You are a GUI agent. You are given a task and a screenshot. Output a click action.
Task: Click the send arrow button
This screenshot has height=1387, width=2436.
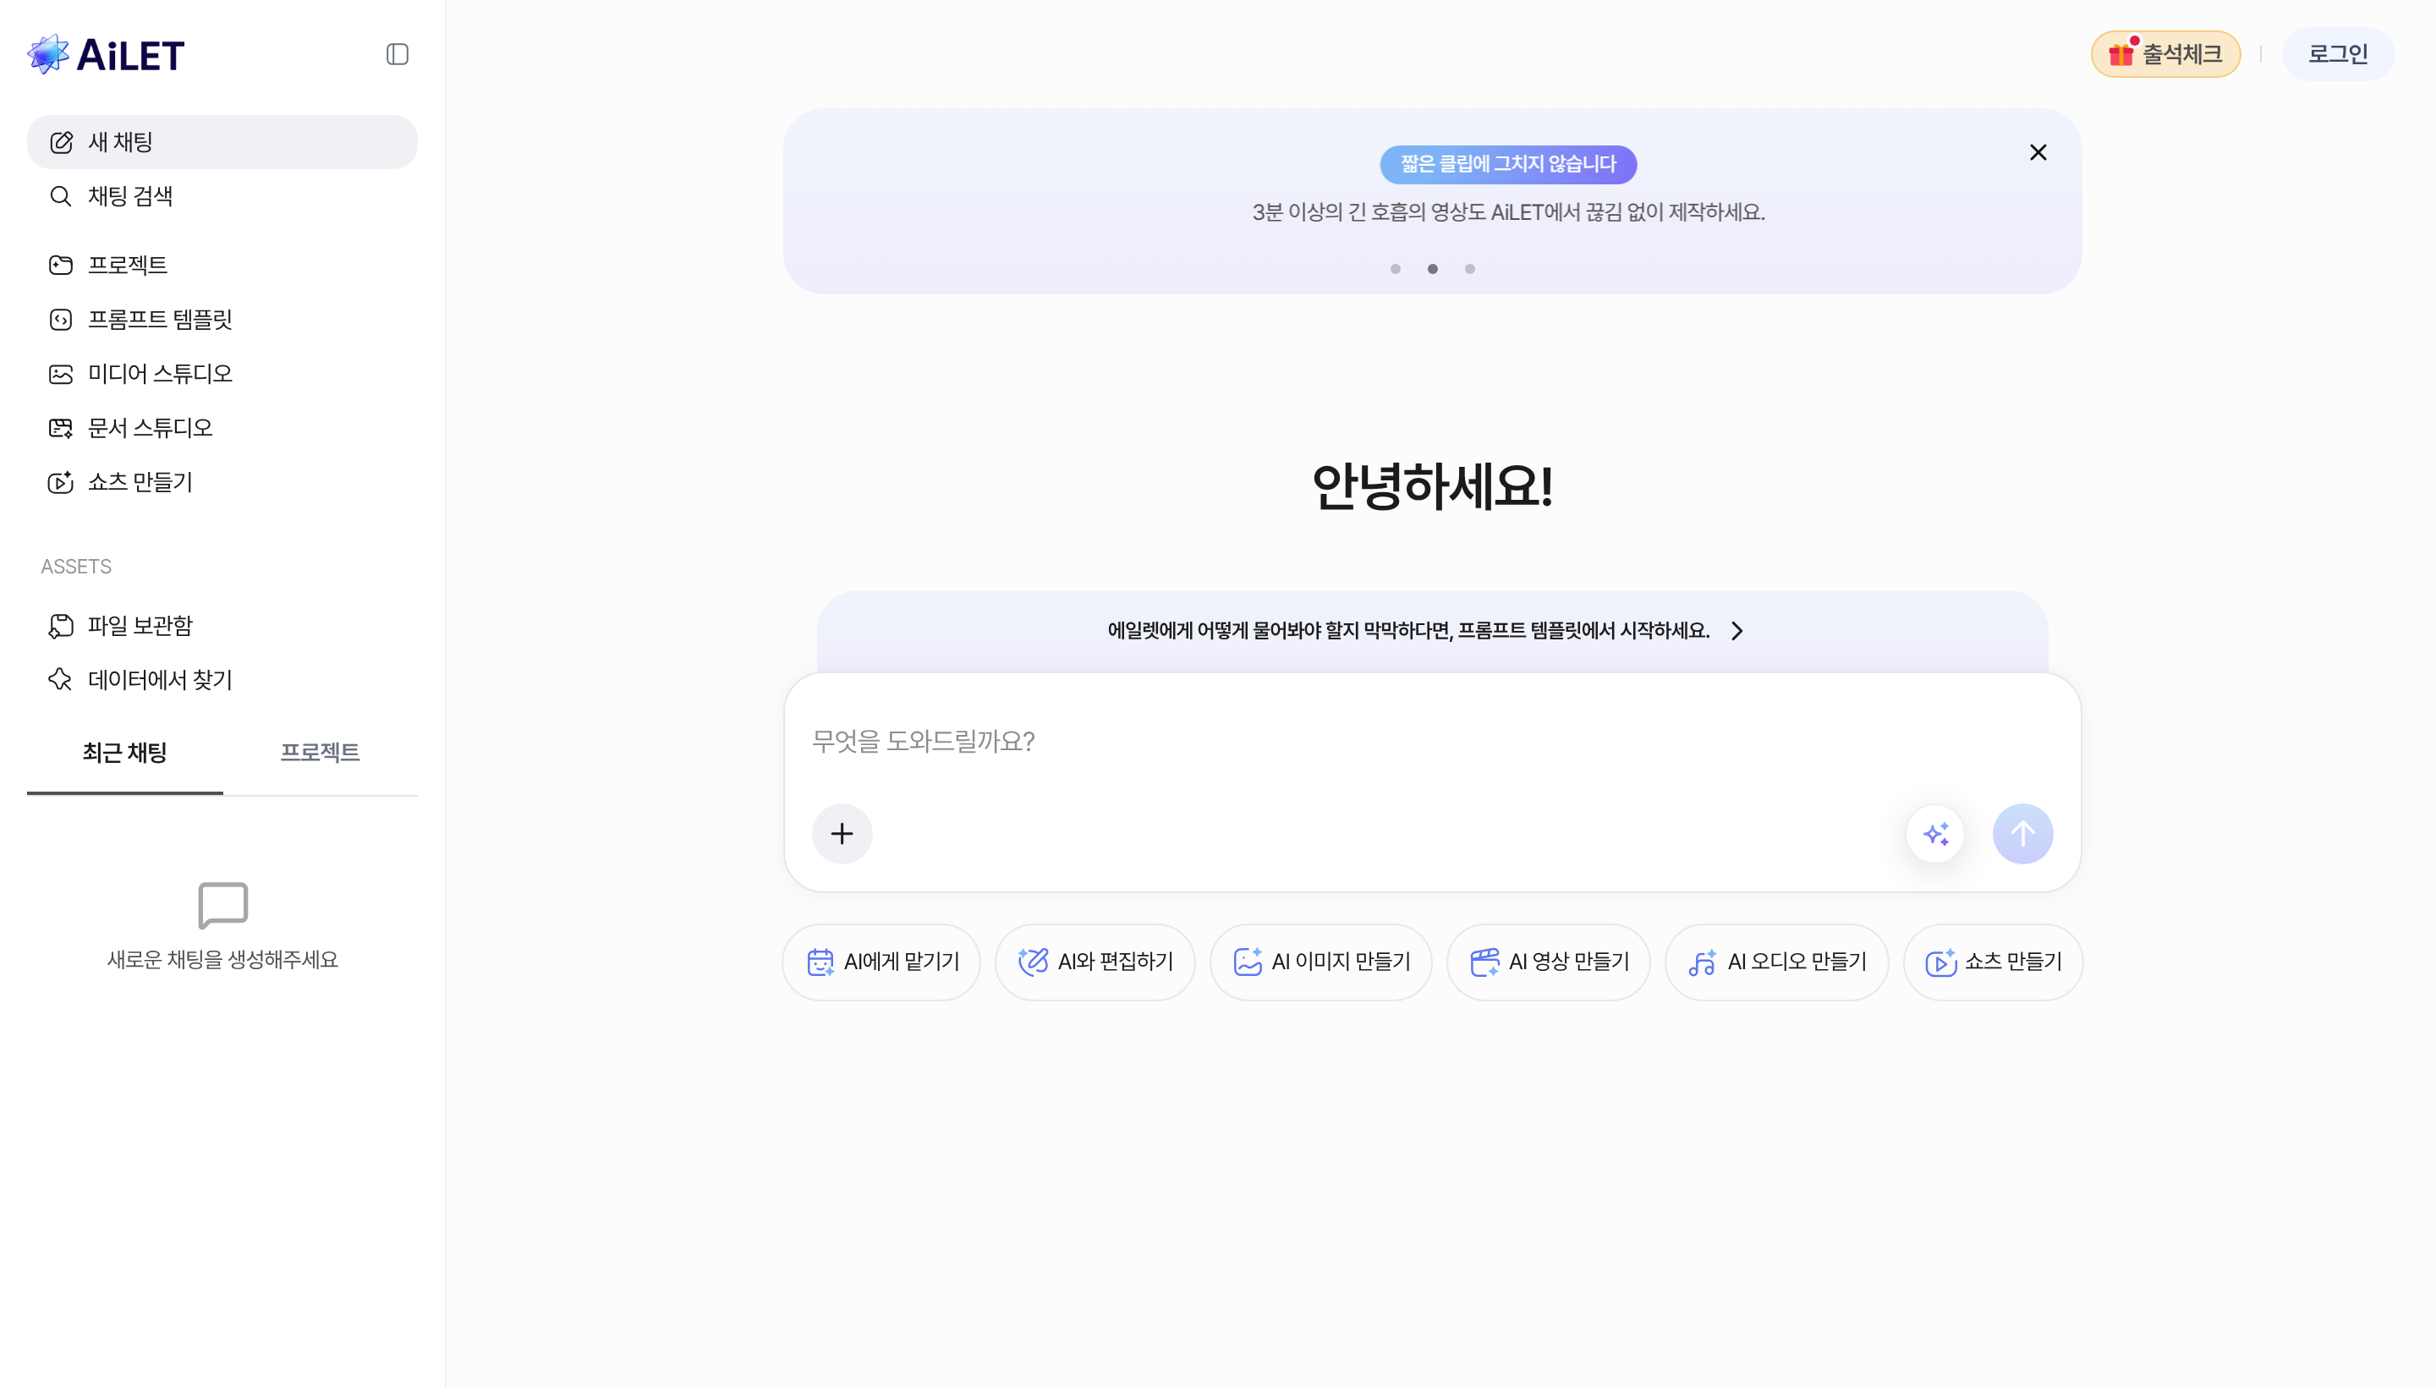tap(2022, 834)
